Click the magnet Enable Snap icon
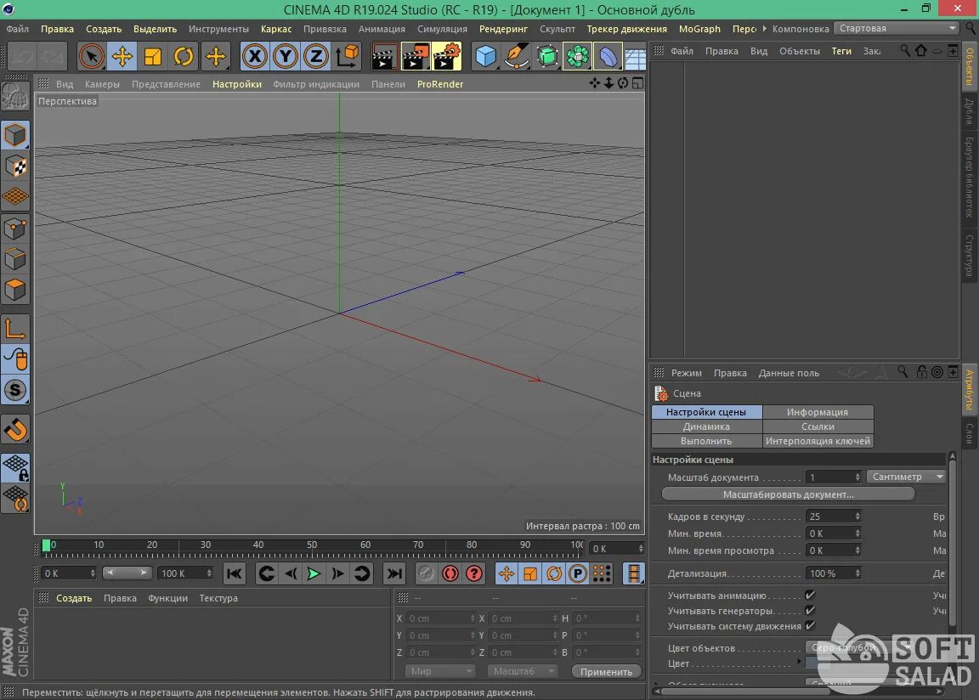This screenshot has width=979, height=700. pos(15,429)
